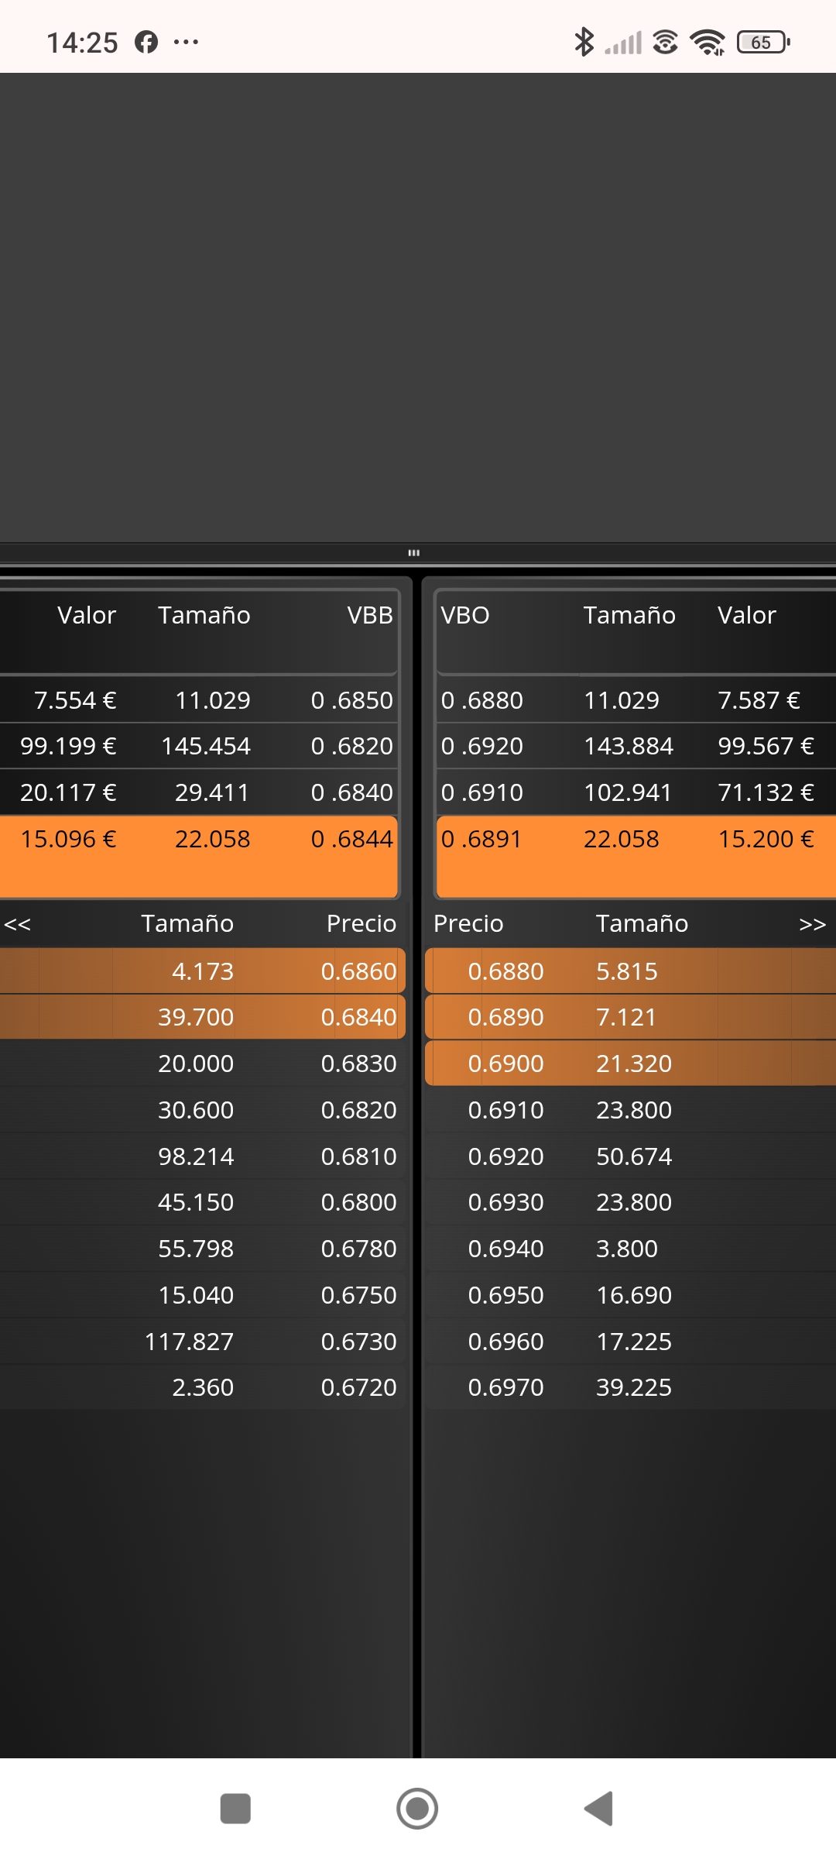836x1859 pixels.
Task: Select the 99.567 € value row
Action: pyautogui.click(x=636, y=746)
